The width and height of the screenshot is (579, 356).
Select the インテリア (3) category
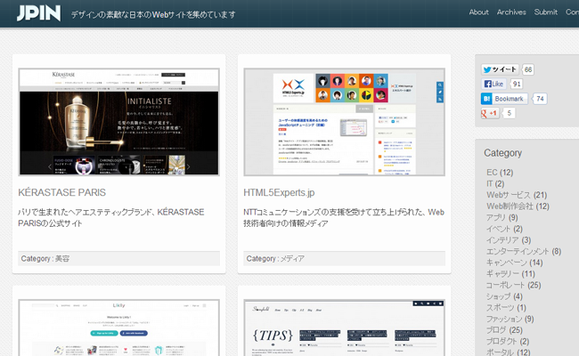[509, 240]
